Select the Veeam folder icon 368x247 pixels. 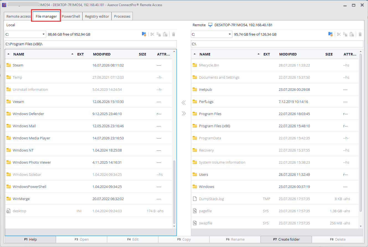pos(9,102)
